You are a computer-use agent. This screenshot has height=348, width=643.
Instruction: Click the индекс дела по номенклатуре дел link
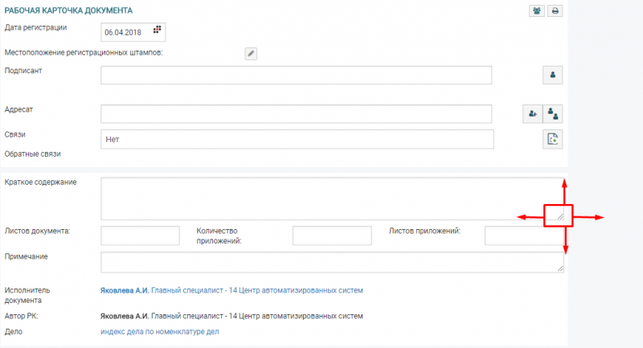click(x=159, y=331)
